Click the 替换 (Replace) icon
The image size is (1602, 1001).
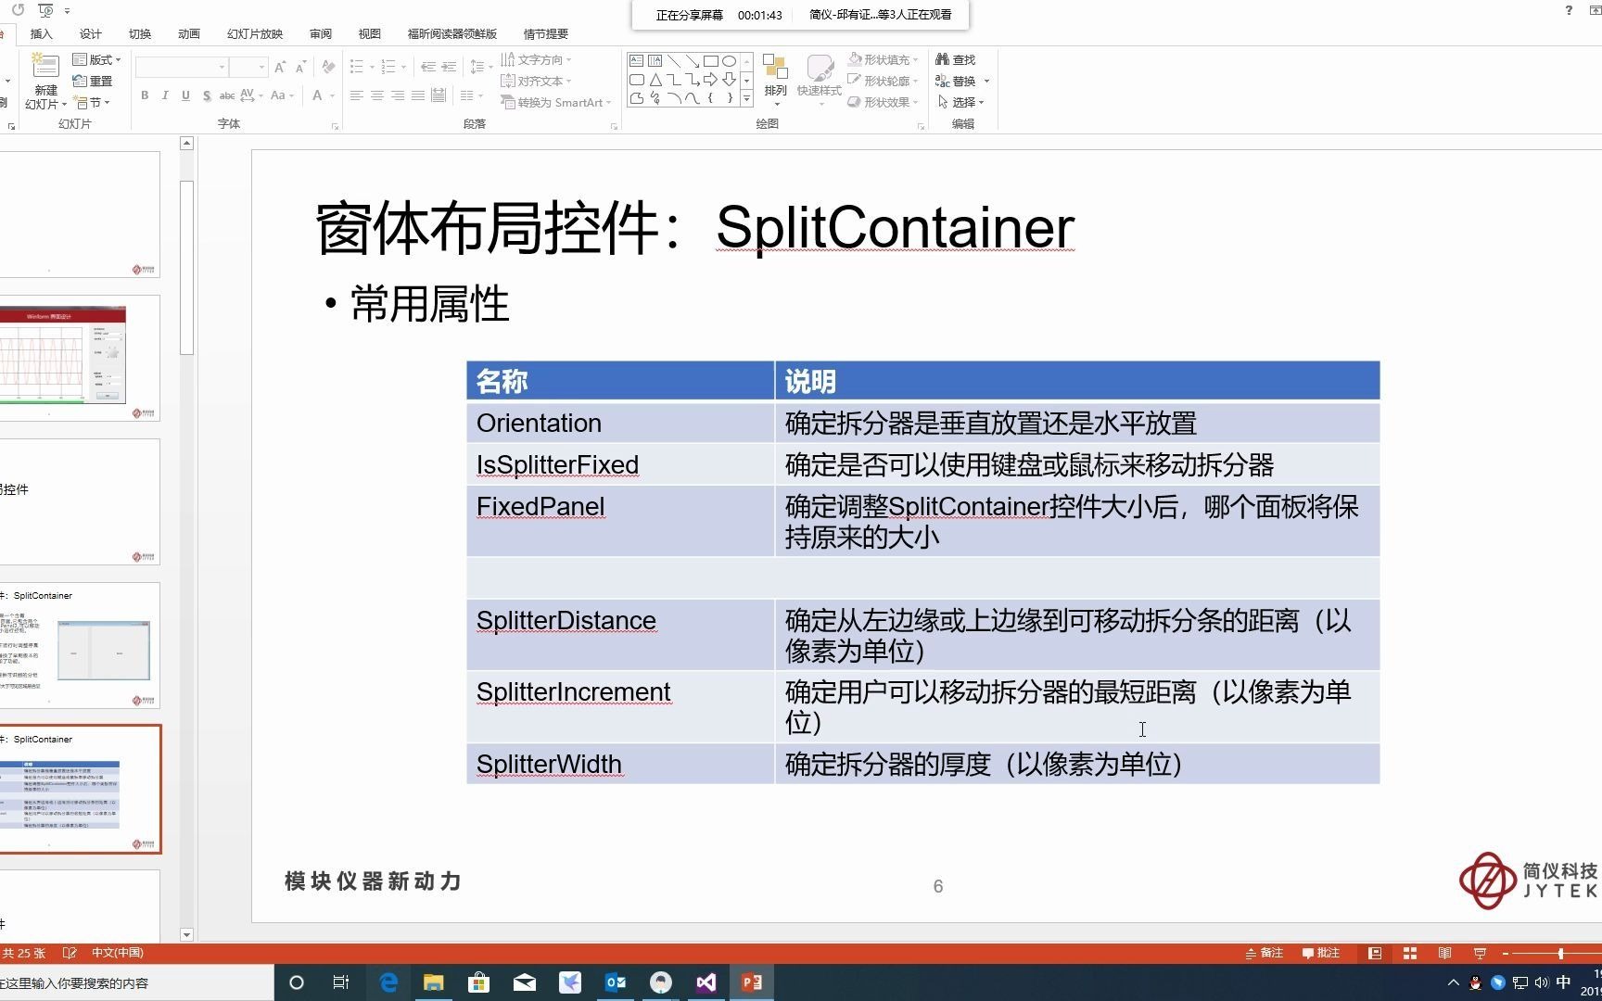point(961,81)
